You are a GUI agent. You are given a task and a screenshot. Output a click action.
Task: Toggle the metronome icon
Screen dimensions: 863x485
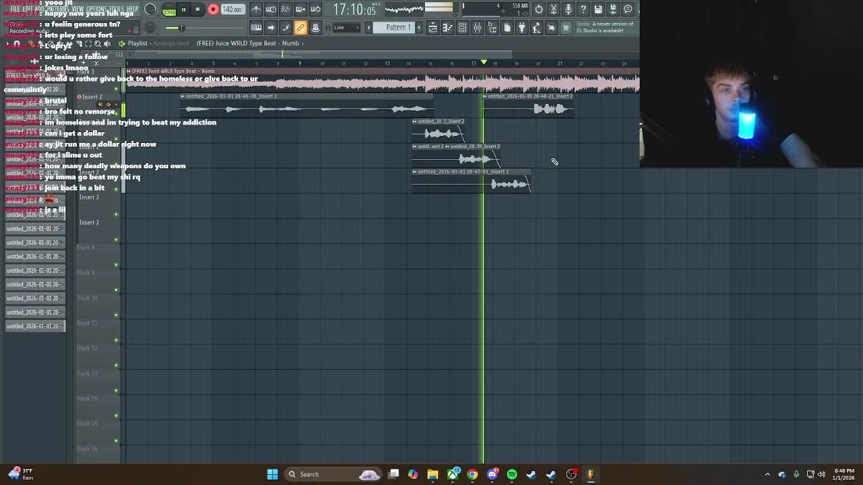pyautogui.click(x=256, y=9)
